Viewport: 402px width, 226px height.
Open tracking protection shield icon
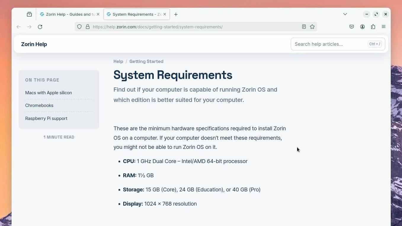coord(79,27)
